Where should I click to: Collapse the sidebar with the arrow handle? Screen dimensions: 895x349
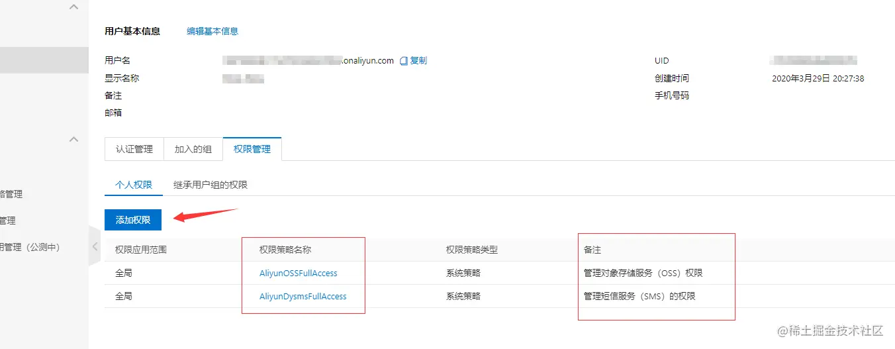tap(95, 246)
